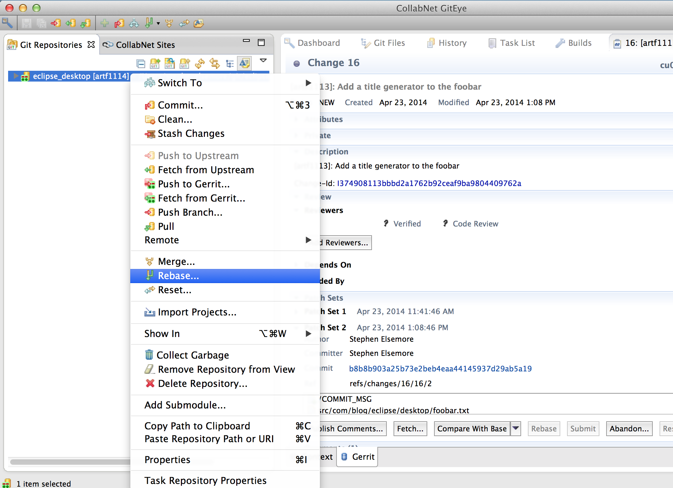Click the Refresh icon in the repositories panel
Image resolution: width=673 pixels, height=488 pixels.
pyautogui.click(x=199, y=63)
